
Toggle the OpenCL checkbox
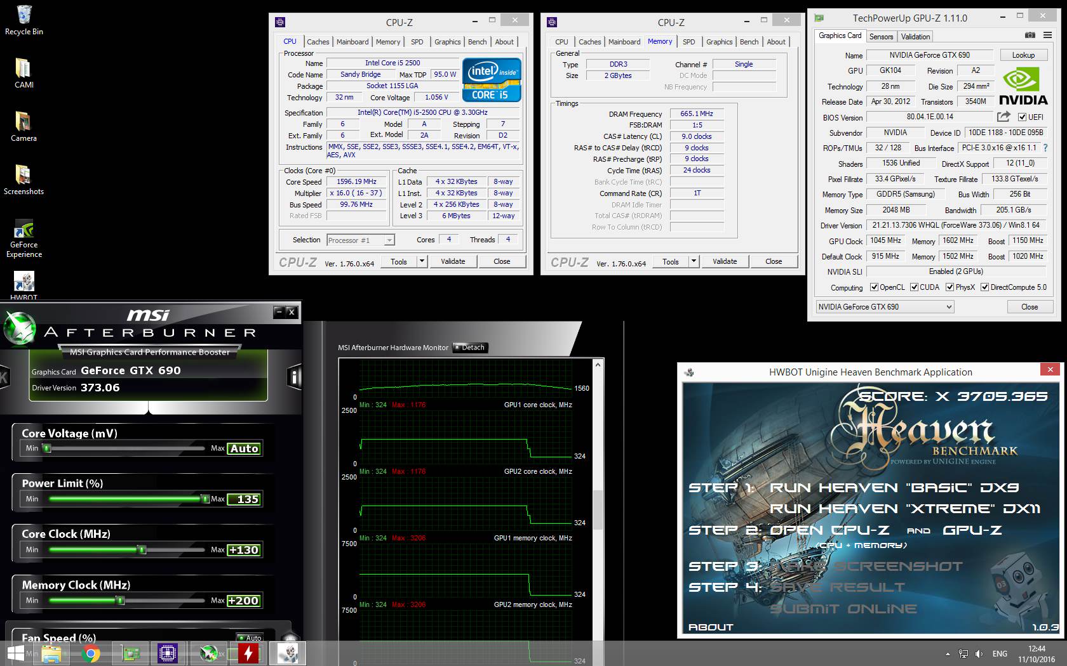click(x=874, y=287)
